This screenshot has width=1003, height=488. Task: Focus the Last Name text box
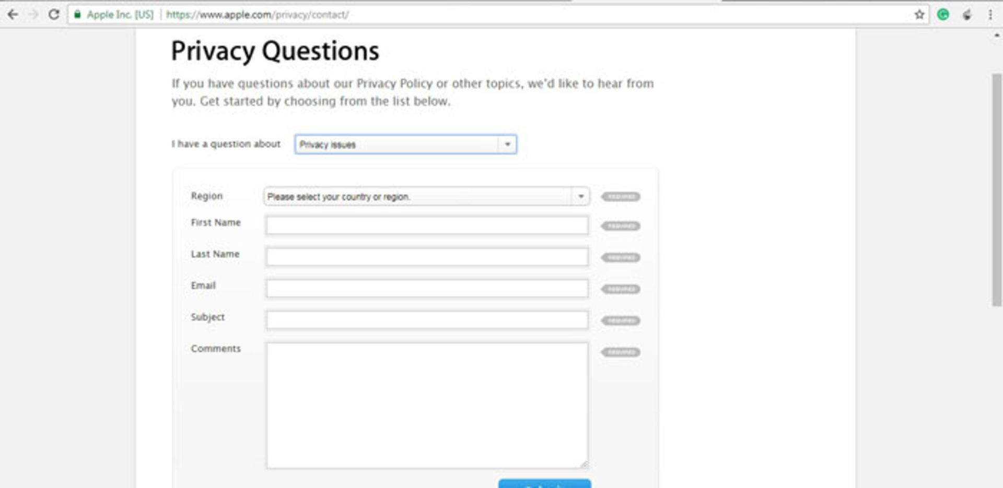click(426, 257)
